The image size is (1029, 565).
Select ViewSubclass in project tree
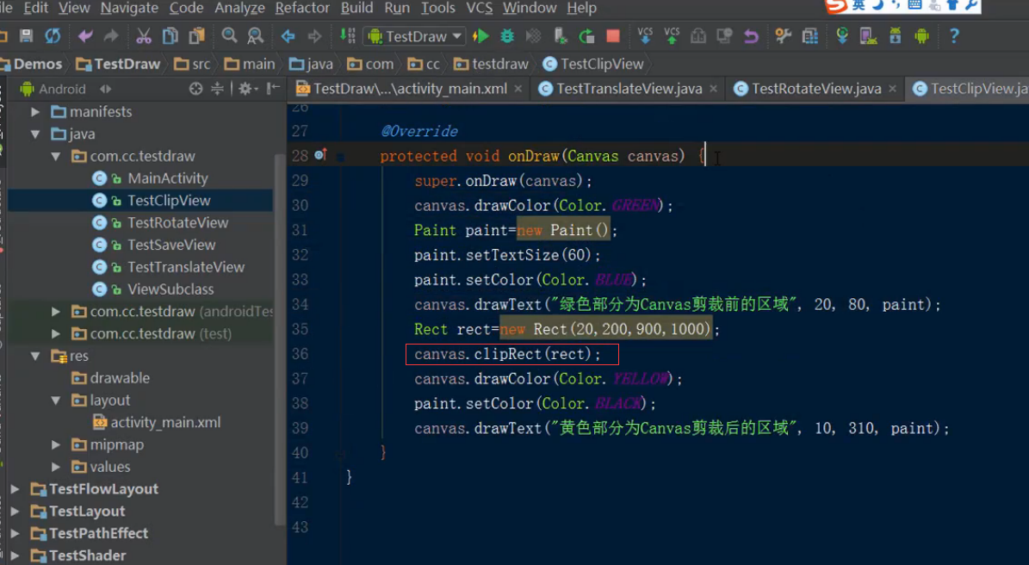(x=170, y=289)
